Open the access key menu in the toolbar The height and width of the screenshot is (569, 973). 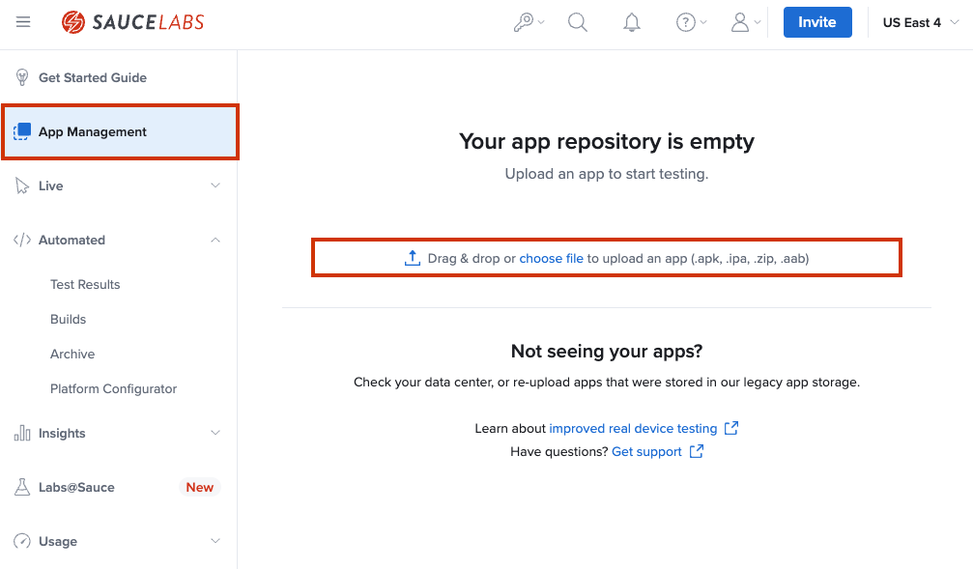[x=527, y=21]
